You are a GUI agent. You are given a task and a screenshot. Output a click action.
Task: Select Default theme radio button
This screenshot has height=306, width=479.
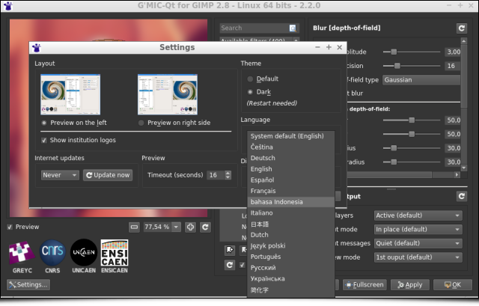point(250,79)
